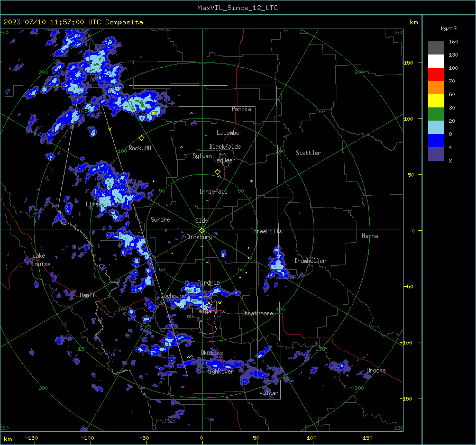Click the Strathmore town label

(x=257, y=313)
